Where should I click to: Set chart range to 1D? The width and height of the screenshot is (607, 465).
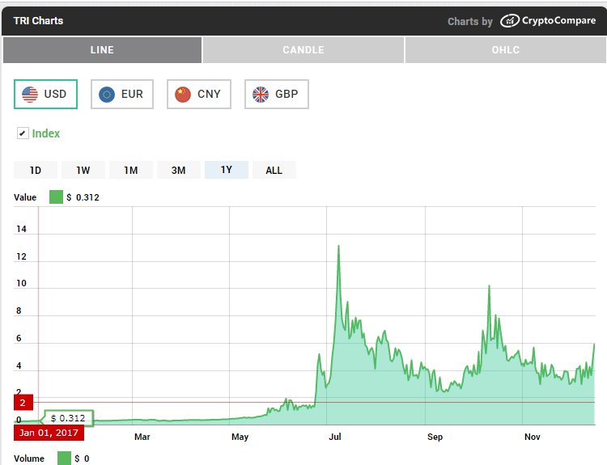point(36,170)
